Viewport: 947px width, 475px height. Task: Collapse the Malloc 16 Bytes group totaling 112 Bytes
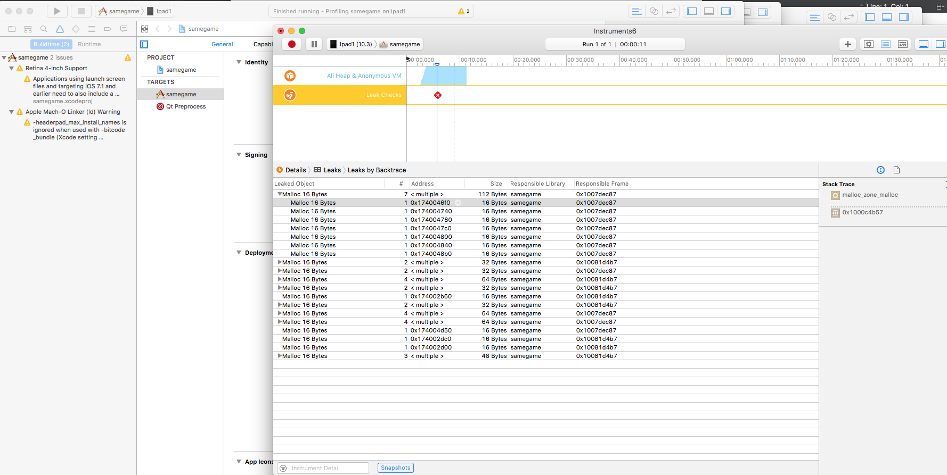(280, 194)
